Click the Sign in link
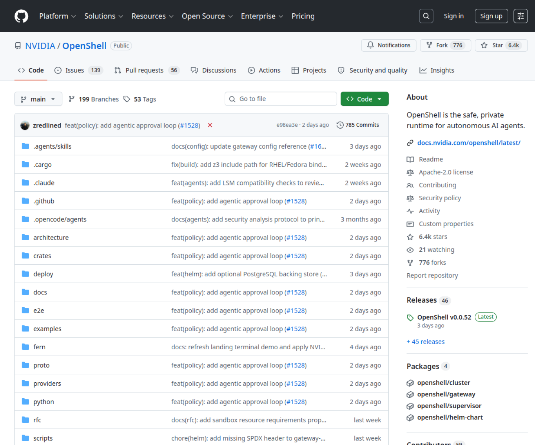The width and height of the screenshot is (535, 445). pyautogui.click(x=454, y=16)
